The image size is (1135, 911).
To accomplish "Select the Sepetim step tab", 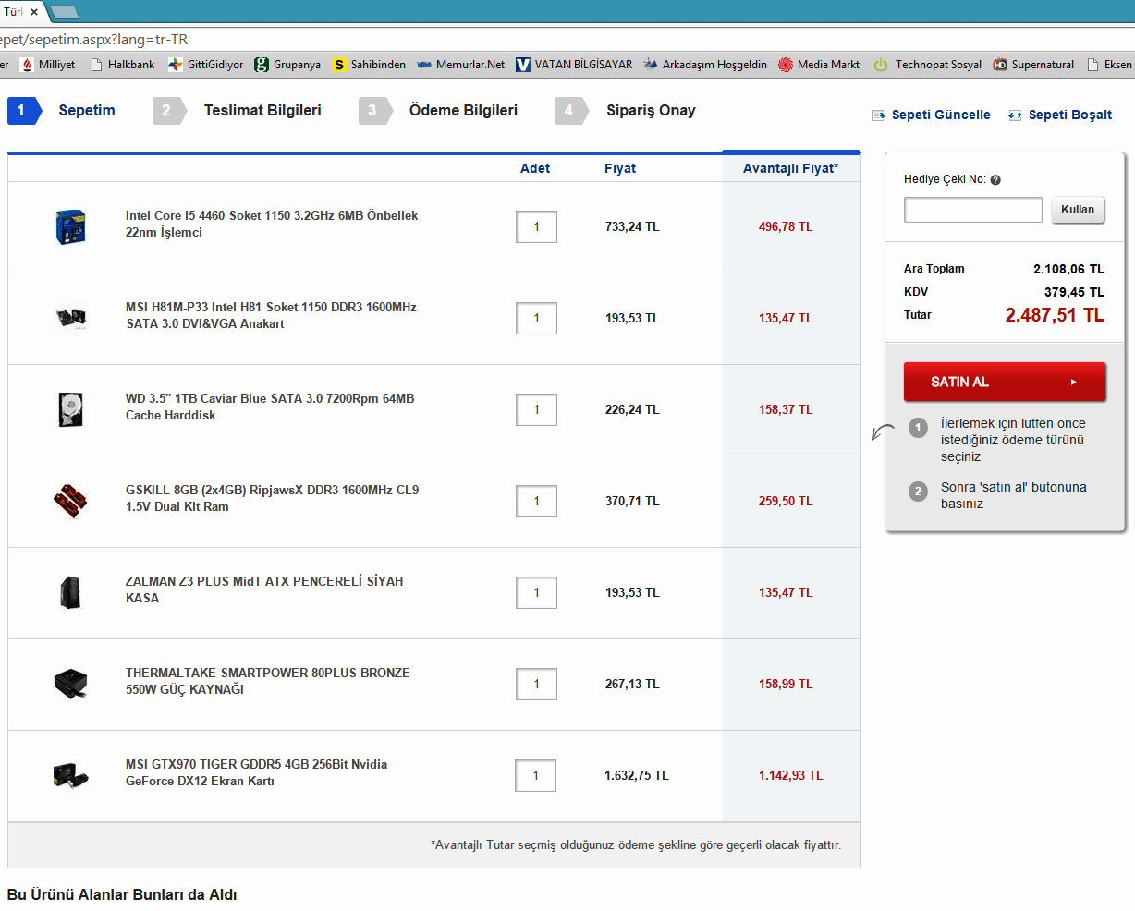I will click(x=63, y=110).
